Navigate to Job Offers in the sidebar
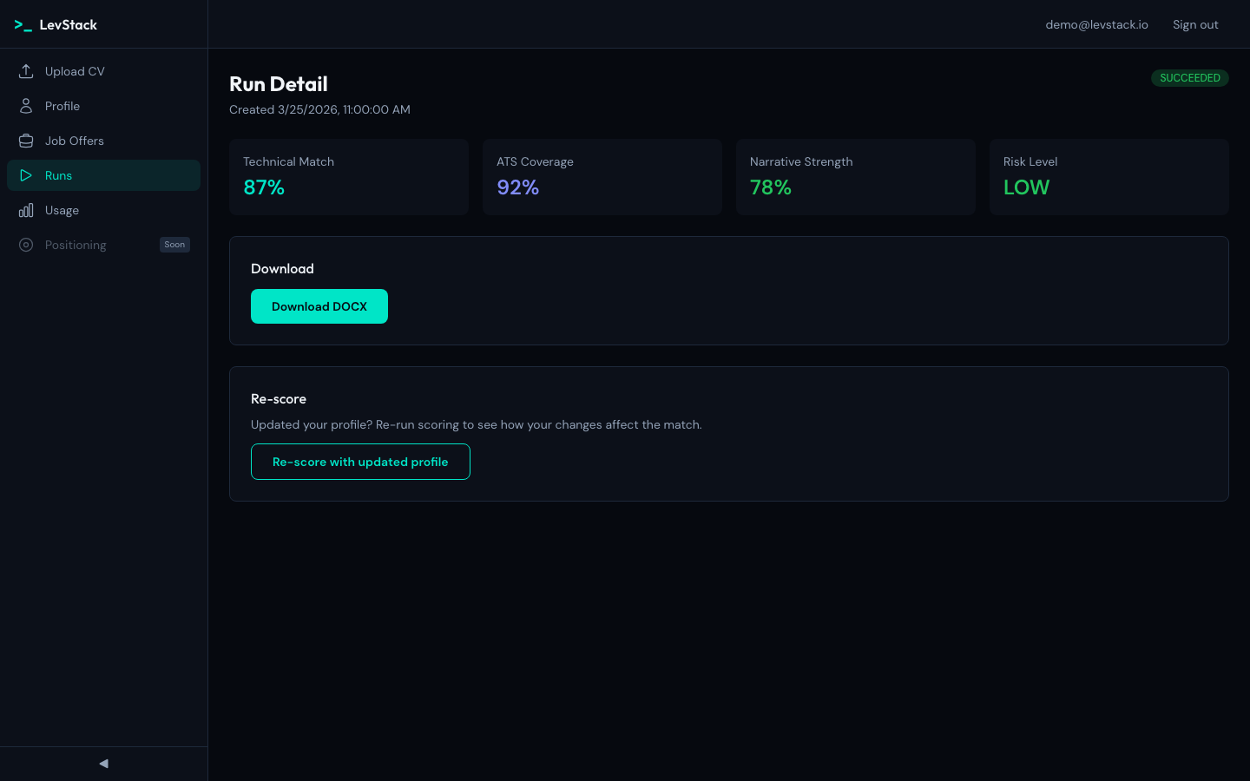The image size is (1250, 781). click(x=74, y=141)
